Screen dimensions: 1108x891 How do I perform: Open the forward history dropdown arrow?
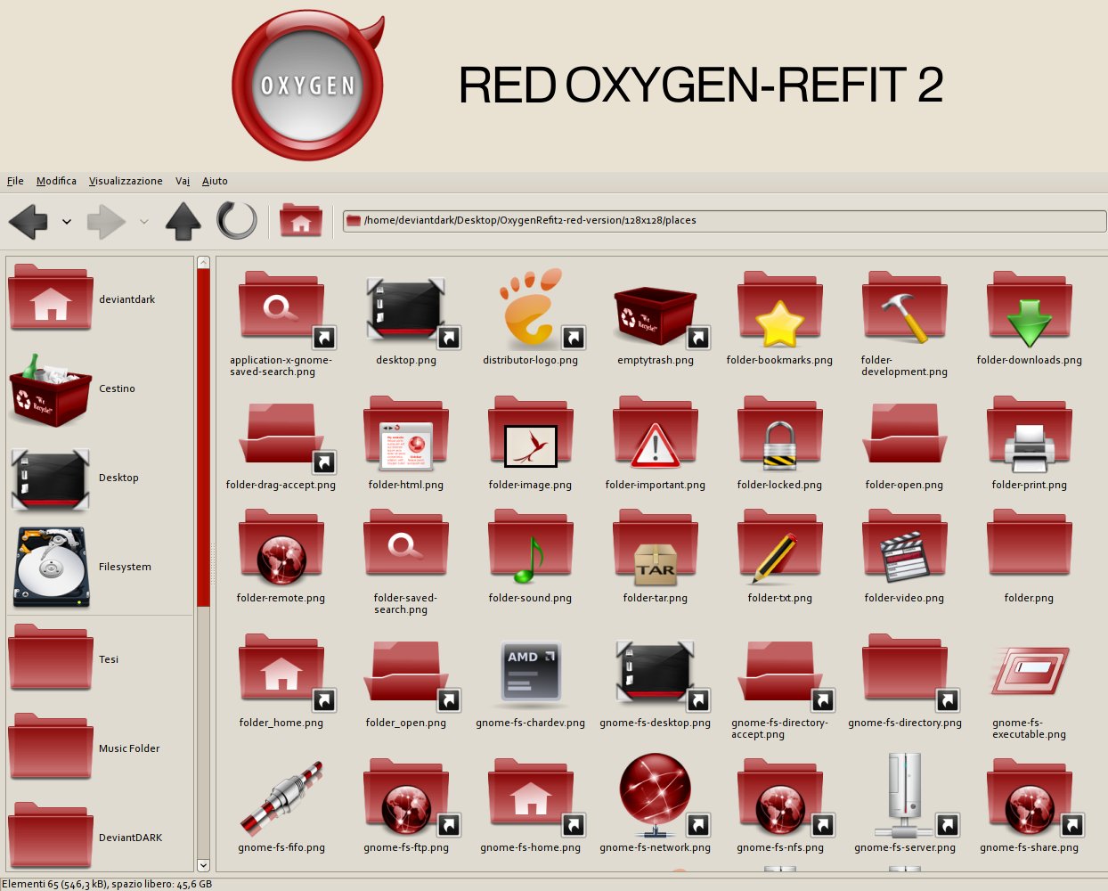click(144, 222)
